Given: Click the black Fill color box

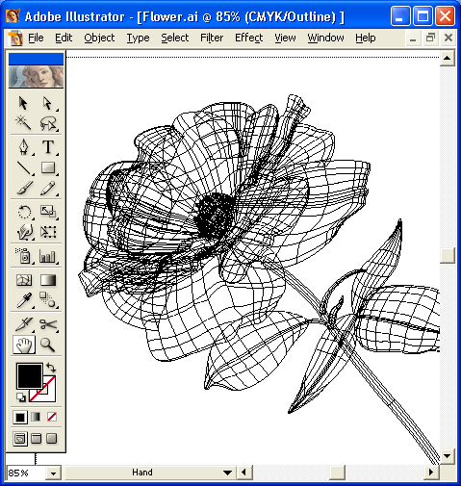Looking at the screenshot, I should 30,376.
